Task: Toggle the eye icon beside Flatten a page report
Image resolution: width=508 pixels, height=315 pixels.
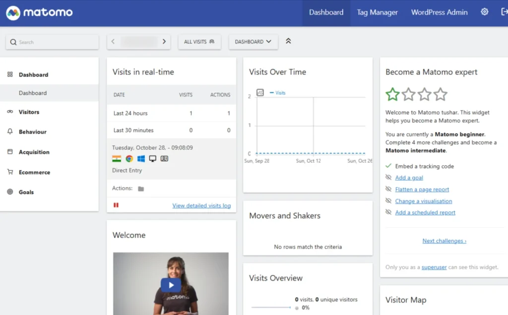Action: [x=388, y=189]
